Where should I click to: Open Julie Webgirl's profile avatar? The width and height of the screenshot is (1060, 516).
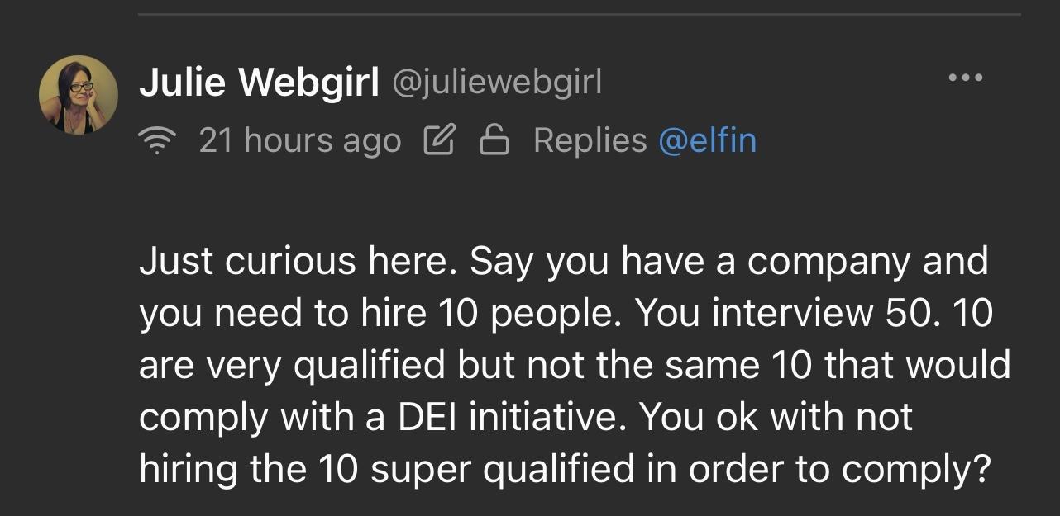coord(79,95)
